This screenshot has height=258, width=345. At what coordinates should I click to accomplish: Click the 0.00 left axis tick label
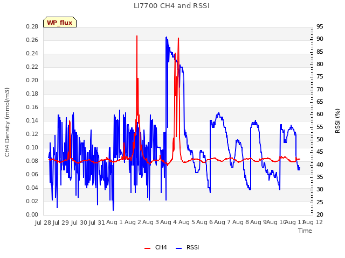pyautogui.click(x=32, y=214)
